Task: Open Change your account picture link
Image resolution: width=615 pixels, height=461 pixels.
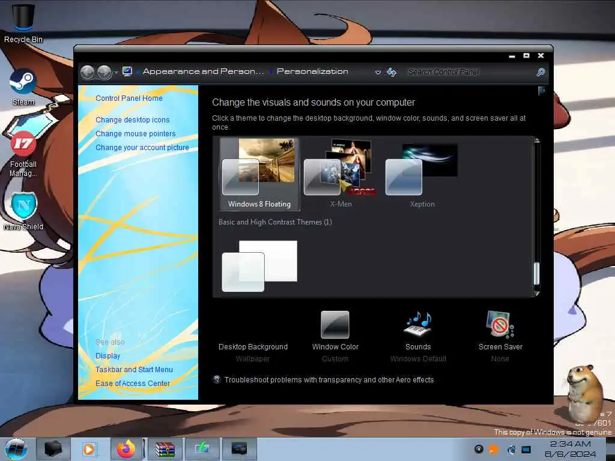Action: (142, 148)
